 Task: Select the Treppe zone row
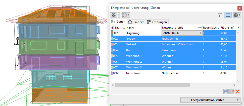pyautogui.click(x=173, y=39)
